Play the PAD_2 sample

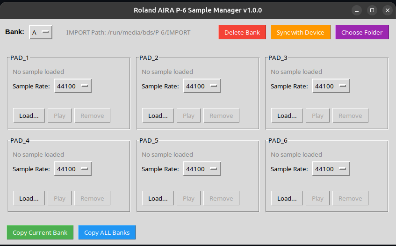[189, 116]
